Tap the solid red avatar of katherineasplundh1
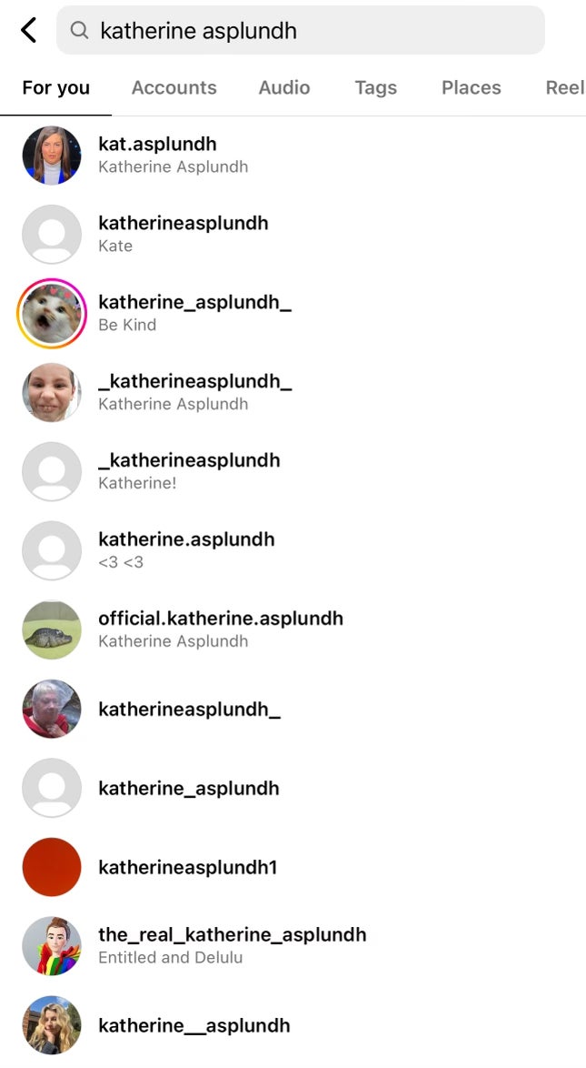This screenshot has height=1068, width=586. (x=52, y=866)
